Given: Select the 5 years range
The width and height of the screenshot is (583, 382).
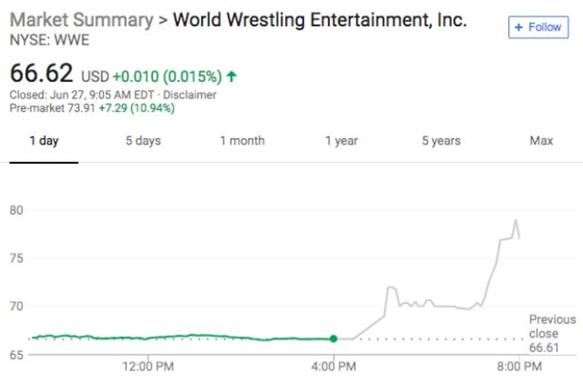Looking at the screenshot, I should tap(440, 141).
